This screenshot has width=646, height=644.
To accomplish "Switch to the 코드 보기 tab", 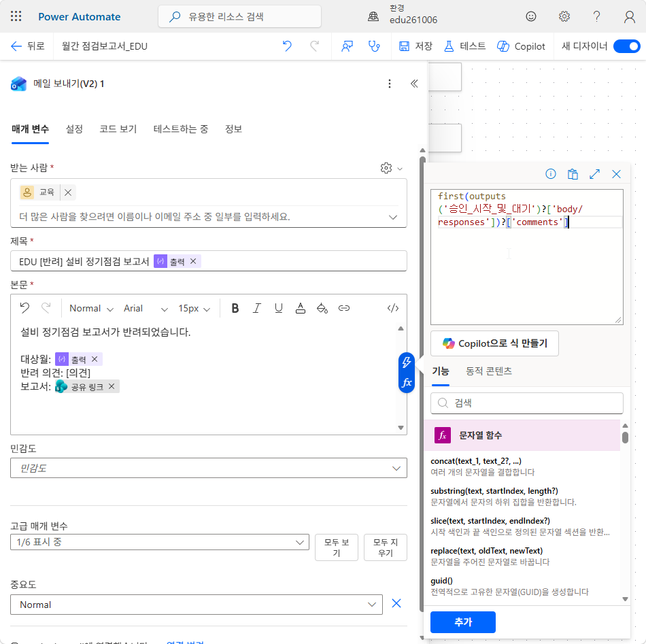I will [118, 129].
